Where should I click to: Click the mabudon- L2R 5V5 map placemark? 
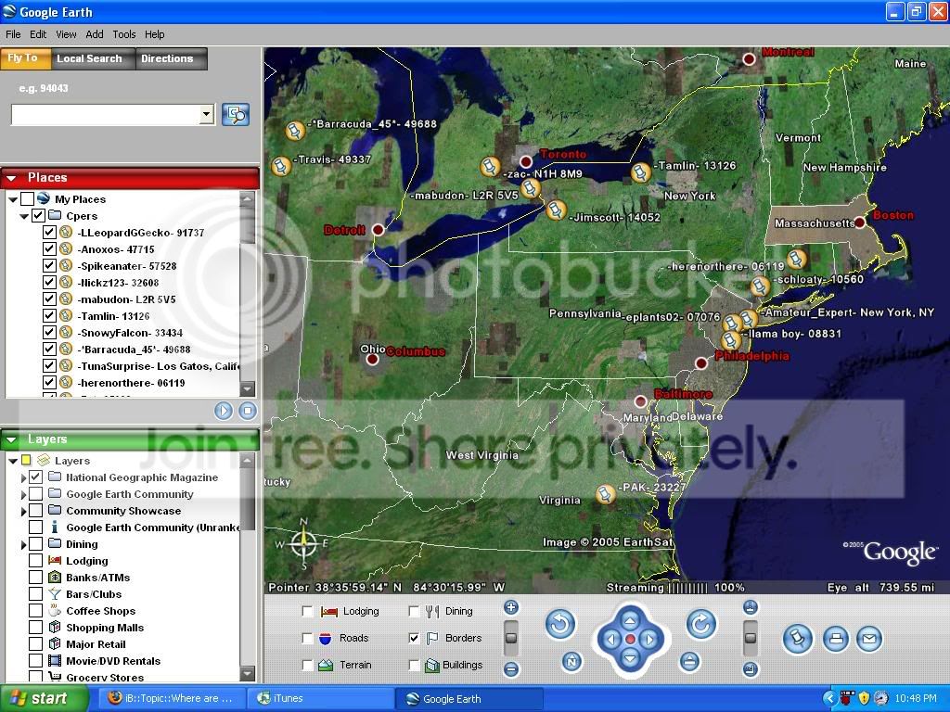pos(530,187)
